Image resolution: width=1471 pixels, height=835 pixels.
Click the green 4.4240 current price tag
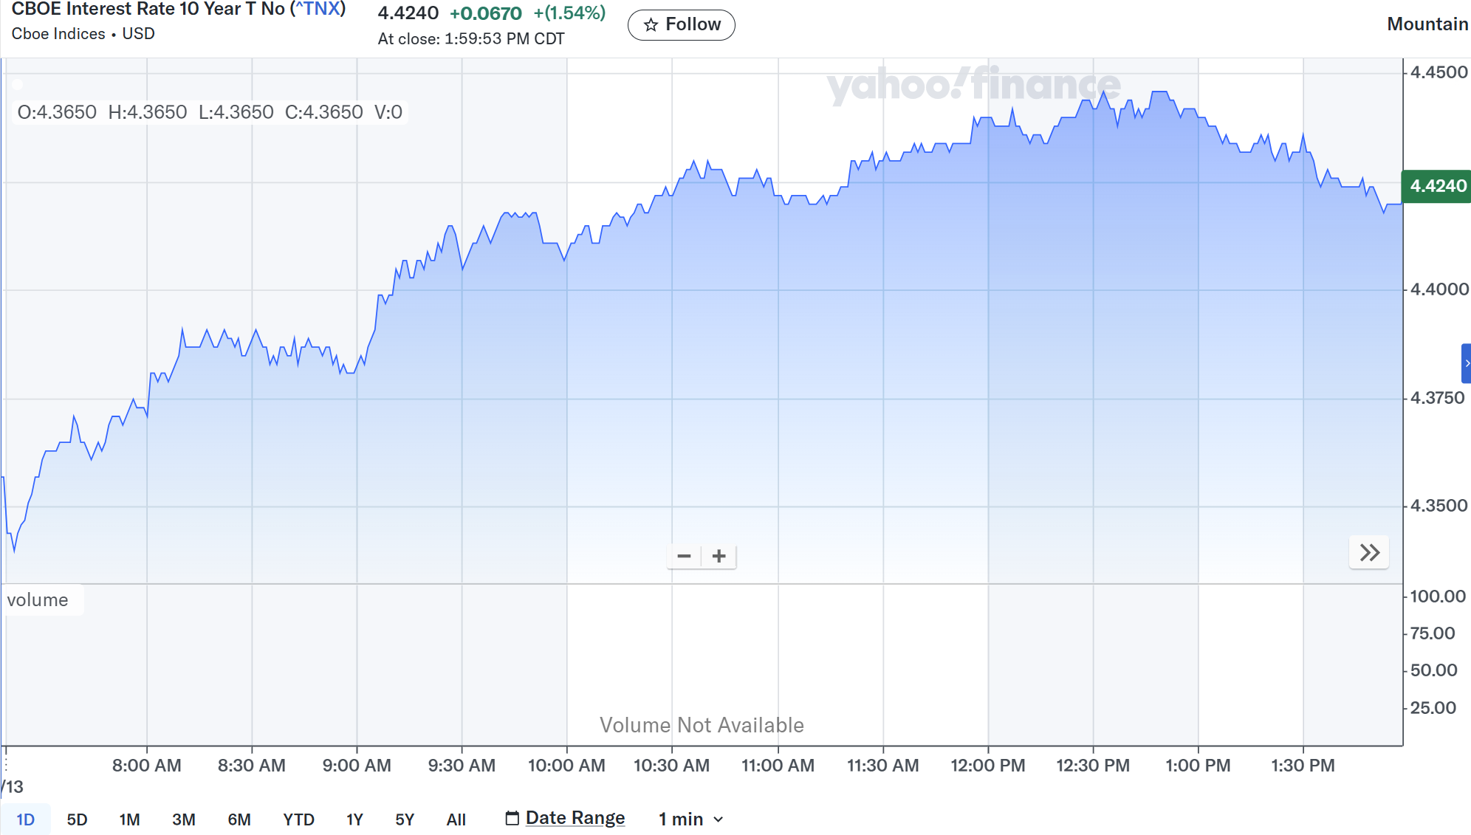(1436, 185)
